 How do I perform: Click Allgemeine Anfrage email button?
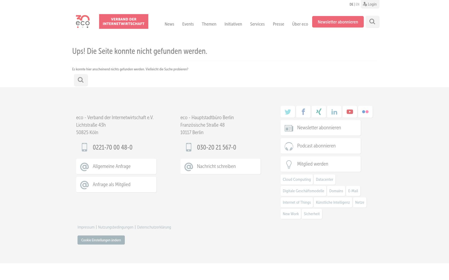pyautogui.click(x=116, y=166)
